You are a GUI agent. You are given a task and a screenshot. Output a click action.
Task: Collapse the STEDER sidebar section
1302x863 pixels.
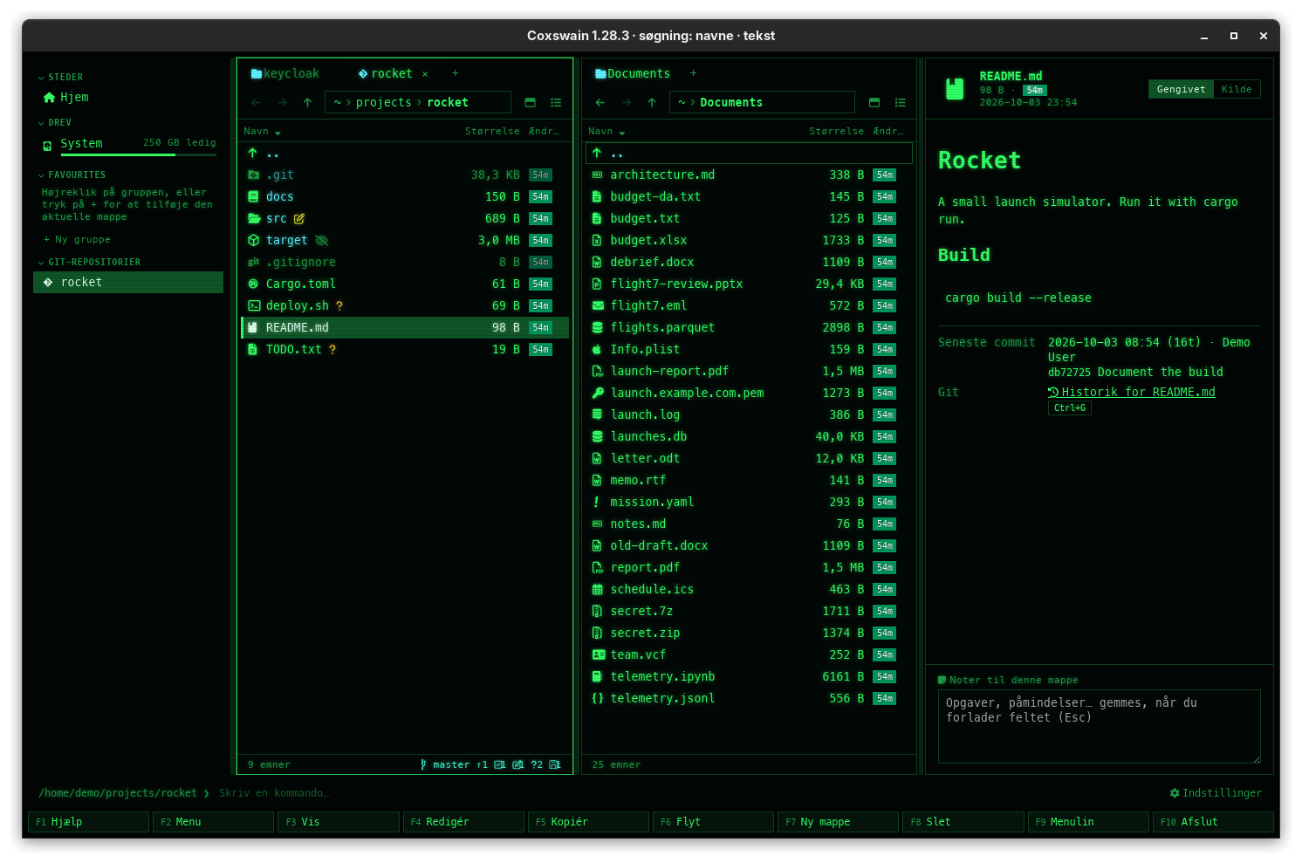click(60, 78)
